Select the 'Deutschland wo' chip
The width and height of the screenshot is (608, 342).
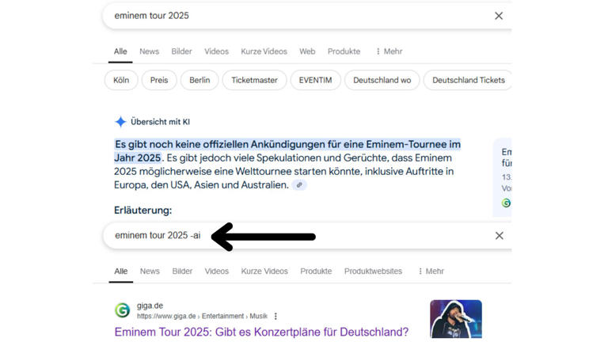382,80
